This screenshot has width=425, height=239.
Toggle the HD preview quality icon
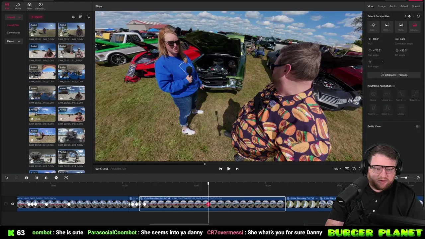347,169
